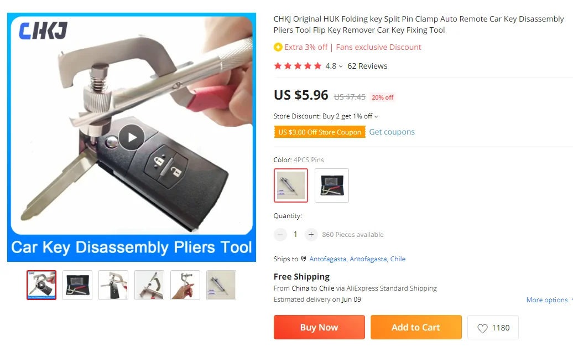This screenshot has height=346, width=573.
Task: Click the gold coin discount icon
Action: [x=278, y=47]
